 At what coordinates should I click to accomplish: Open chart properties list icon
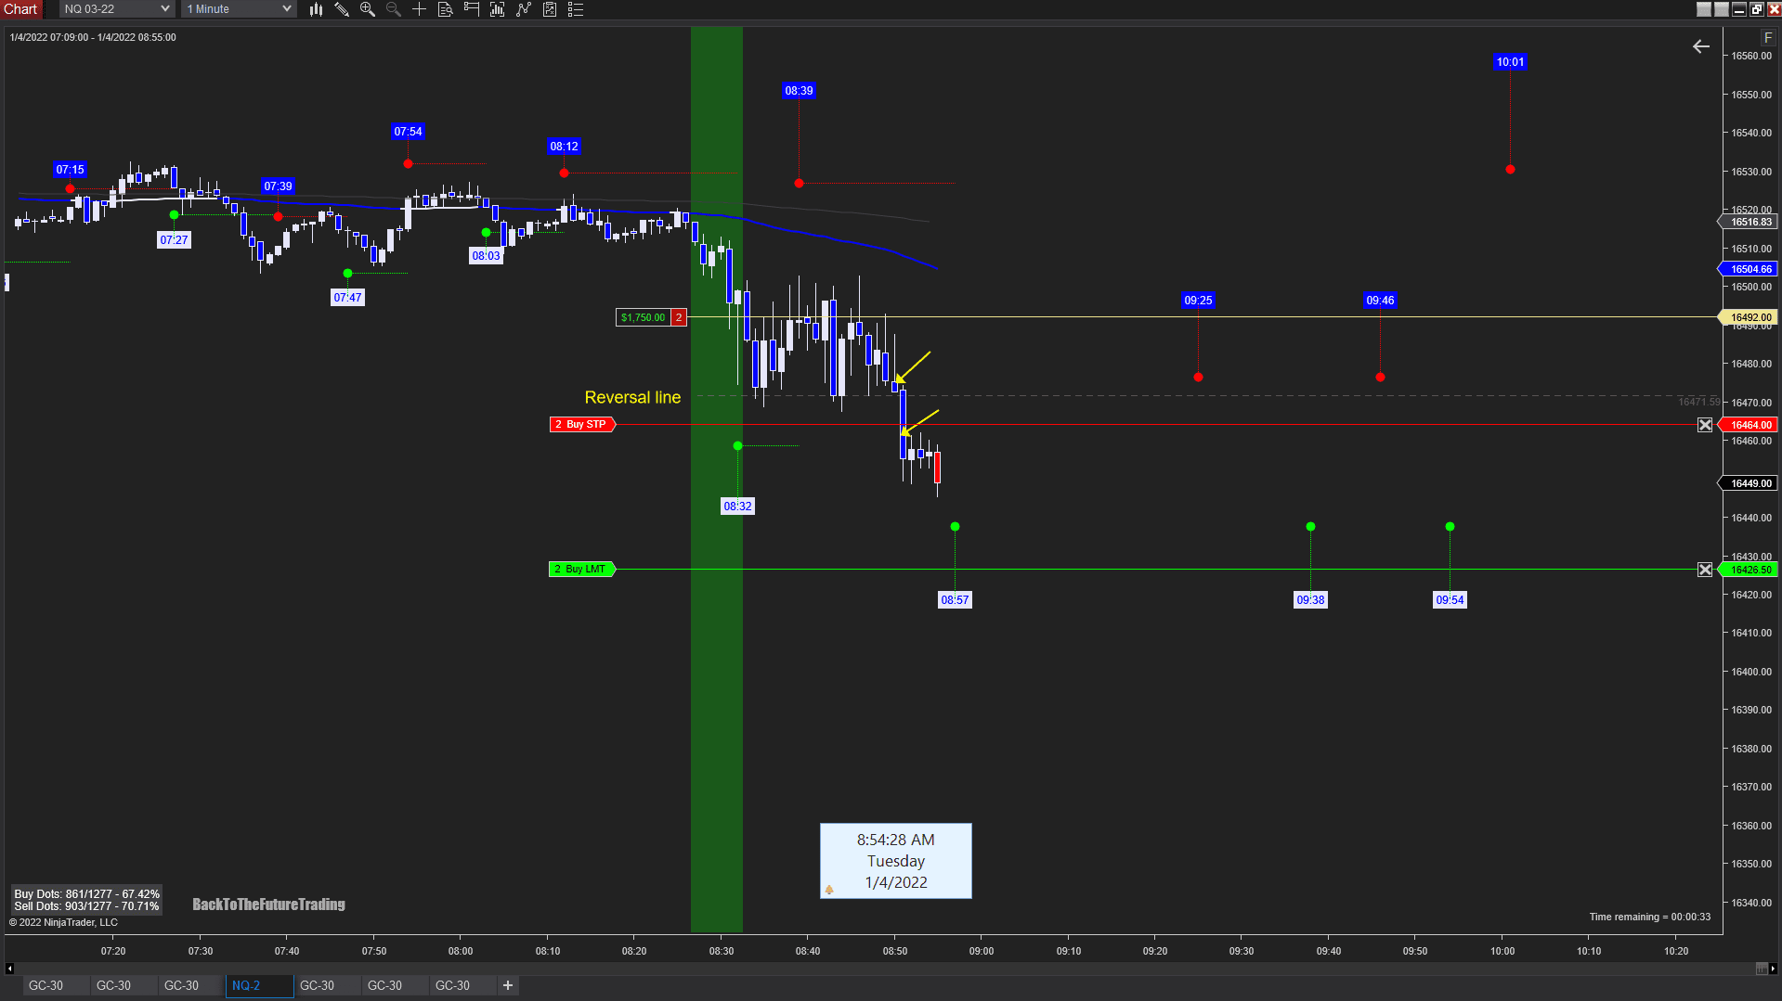coord(576,9)
